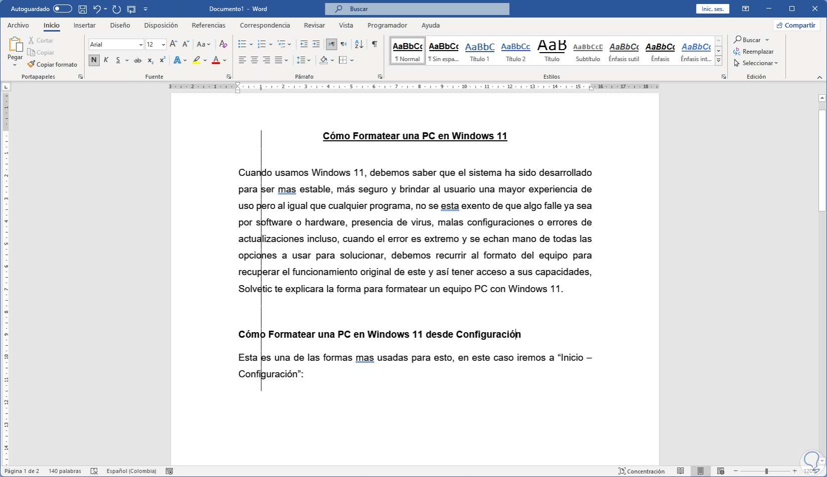Increase font size with grow icon

(x=173, y=44)
